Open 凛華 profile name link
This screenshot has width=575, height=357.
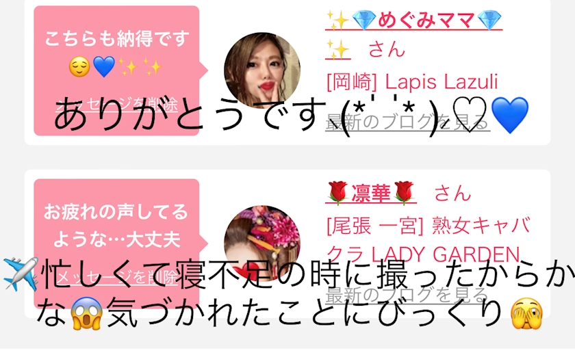[x=371, y=193]
